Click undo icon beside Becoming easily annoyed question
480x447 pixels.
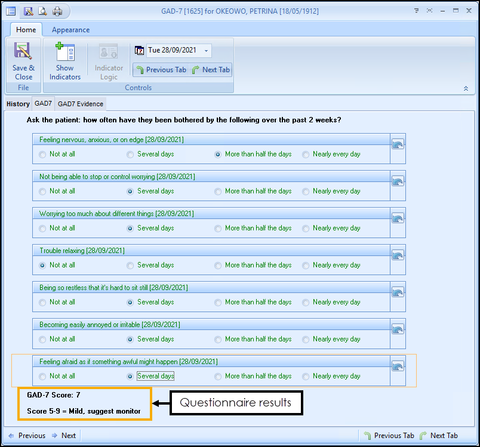[x=398, y=329]
